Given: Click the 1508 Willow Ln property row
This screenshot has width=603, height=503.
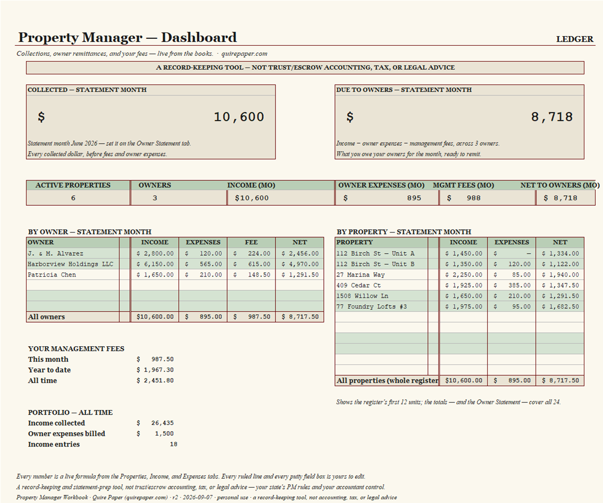Looking at the screenshot, I should 459,296.
